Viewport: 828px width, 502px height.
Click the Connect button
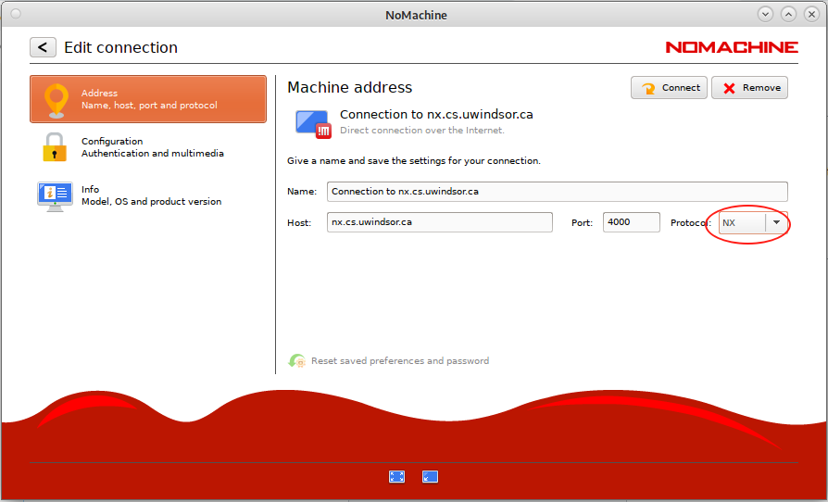[x=669, y=88]
